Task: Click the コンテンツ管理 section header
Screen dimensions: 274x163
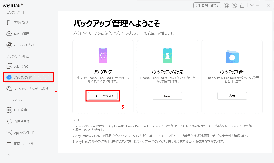Action: [16, 12]
